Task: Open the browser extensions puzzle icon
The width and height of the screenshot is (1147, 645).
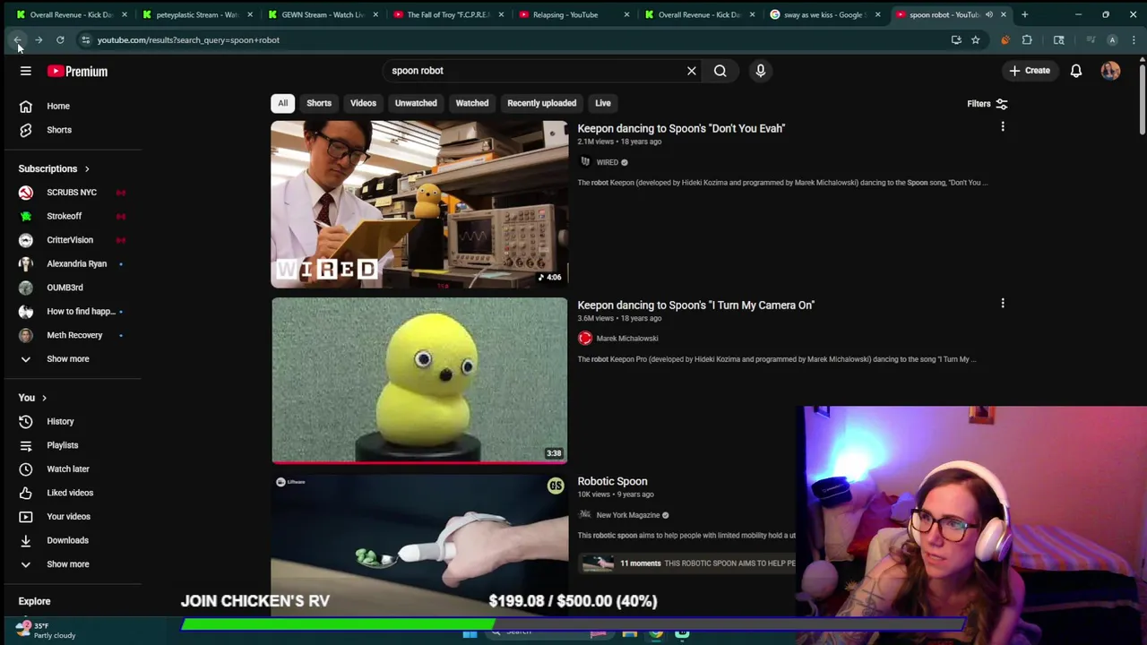Action: tap(1027, 39)
